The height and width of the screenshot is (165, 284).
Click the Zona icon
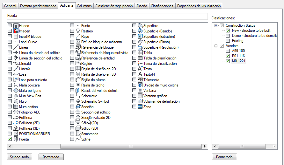tap(140, 107)
